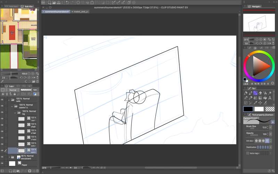Select the Eyedropper tool in the Tool palette
The image size is (278, 174).
pyautogui.click(x=255, y=103)
